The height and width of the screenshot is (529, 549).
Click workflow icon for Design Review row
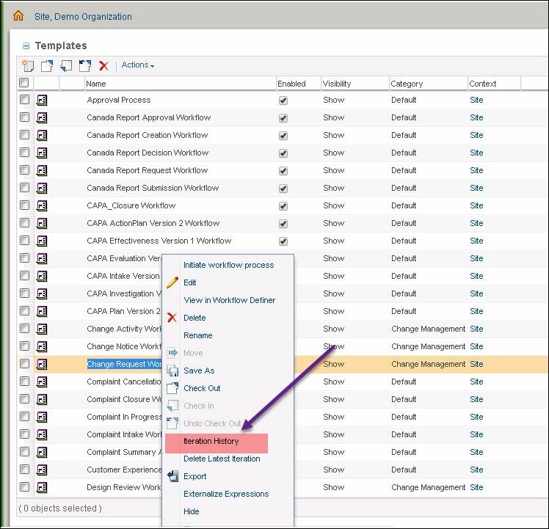click(x=42, y=487)
